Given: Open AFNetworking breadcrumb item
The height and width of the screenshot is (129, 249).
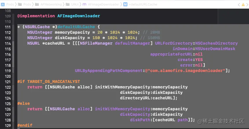Looking at the screenshot, I should 51,4.
